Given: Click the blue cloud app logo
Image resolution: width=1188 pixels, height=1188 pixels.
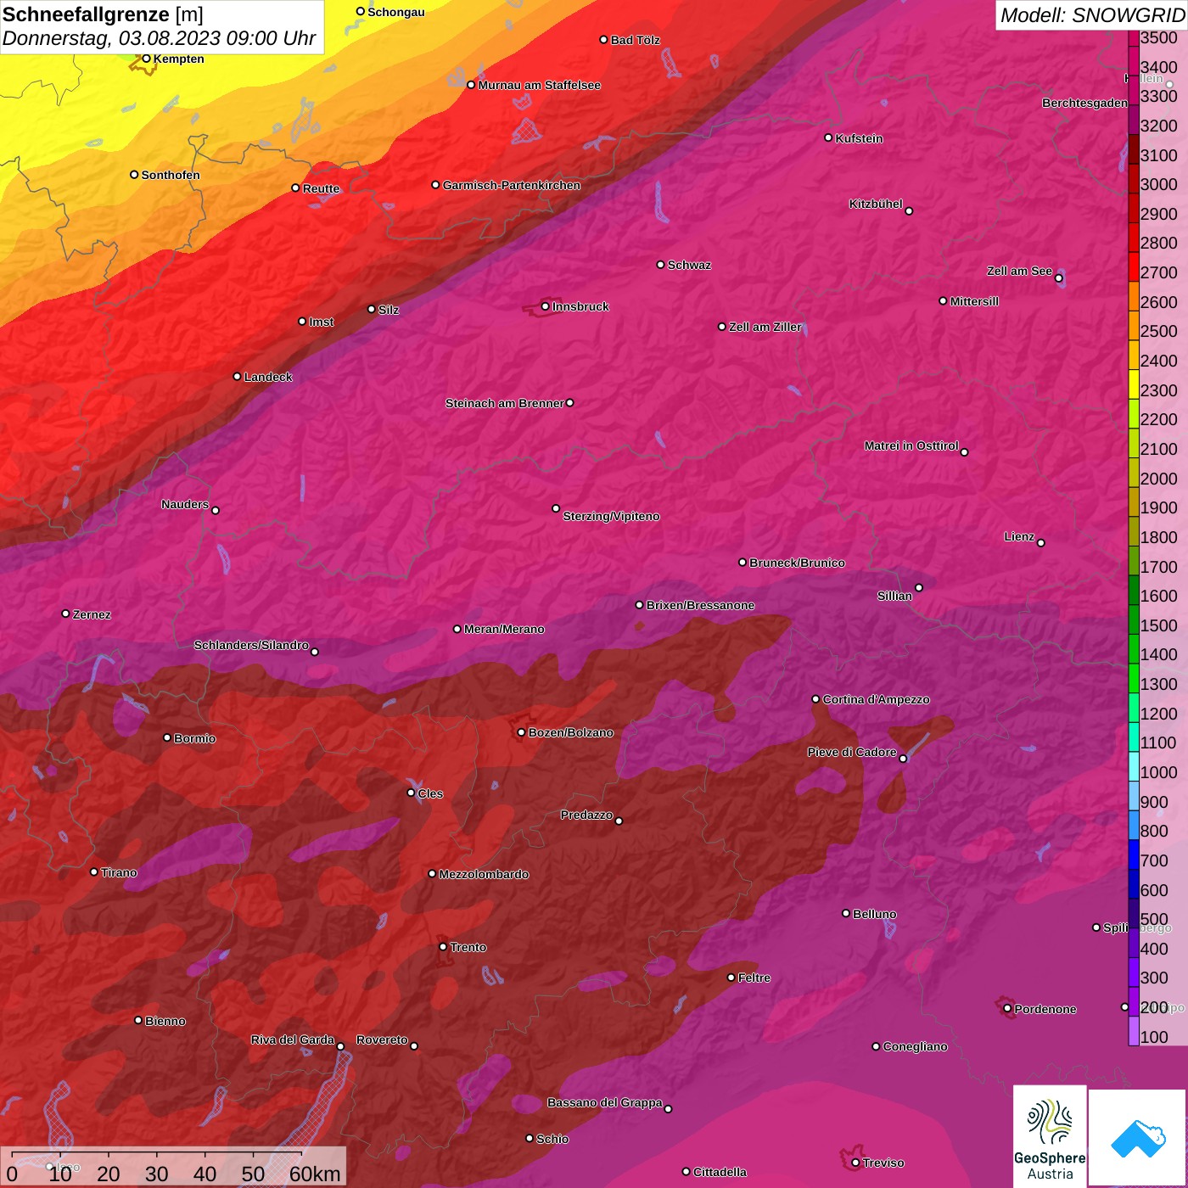Looking at the screenshot, I should (x=1138, y=1139).
